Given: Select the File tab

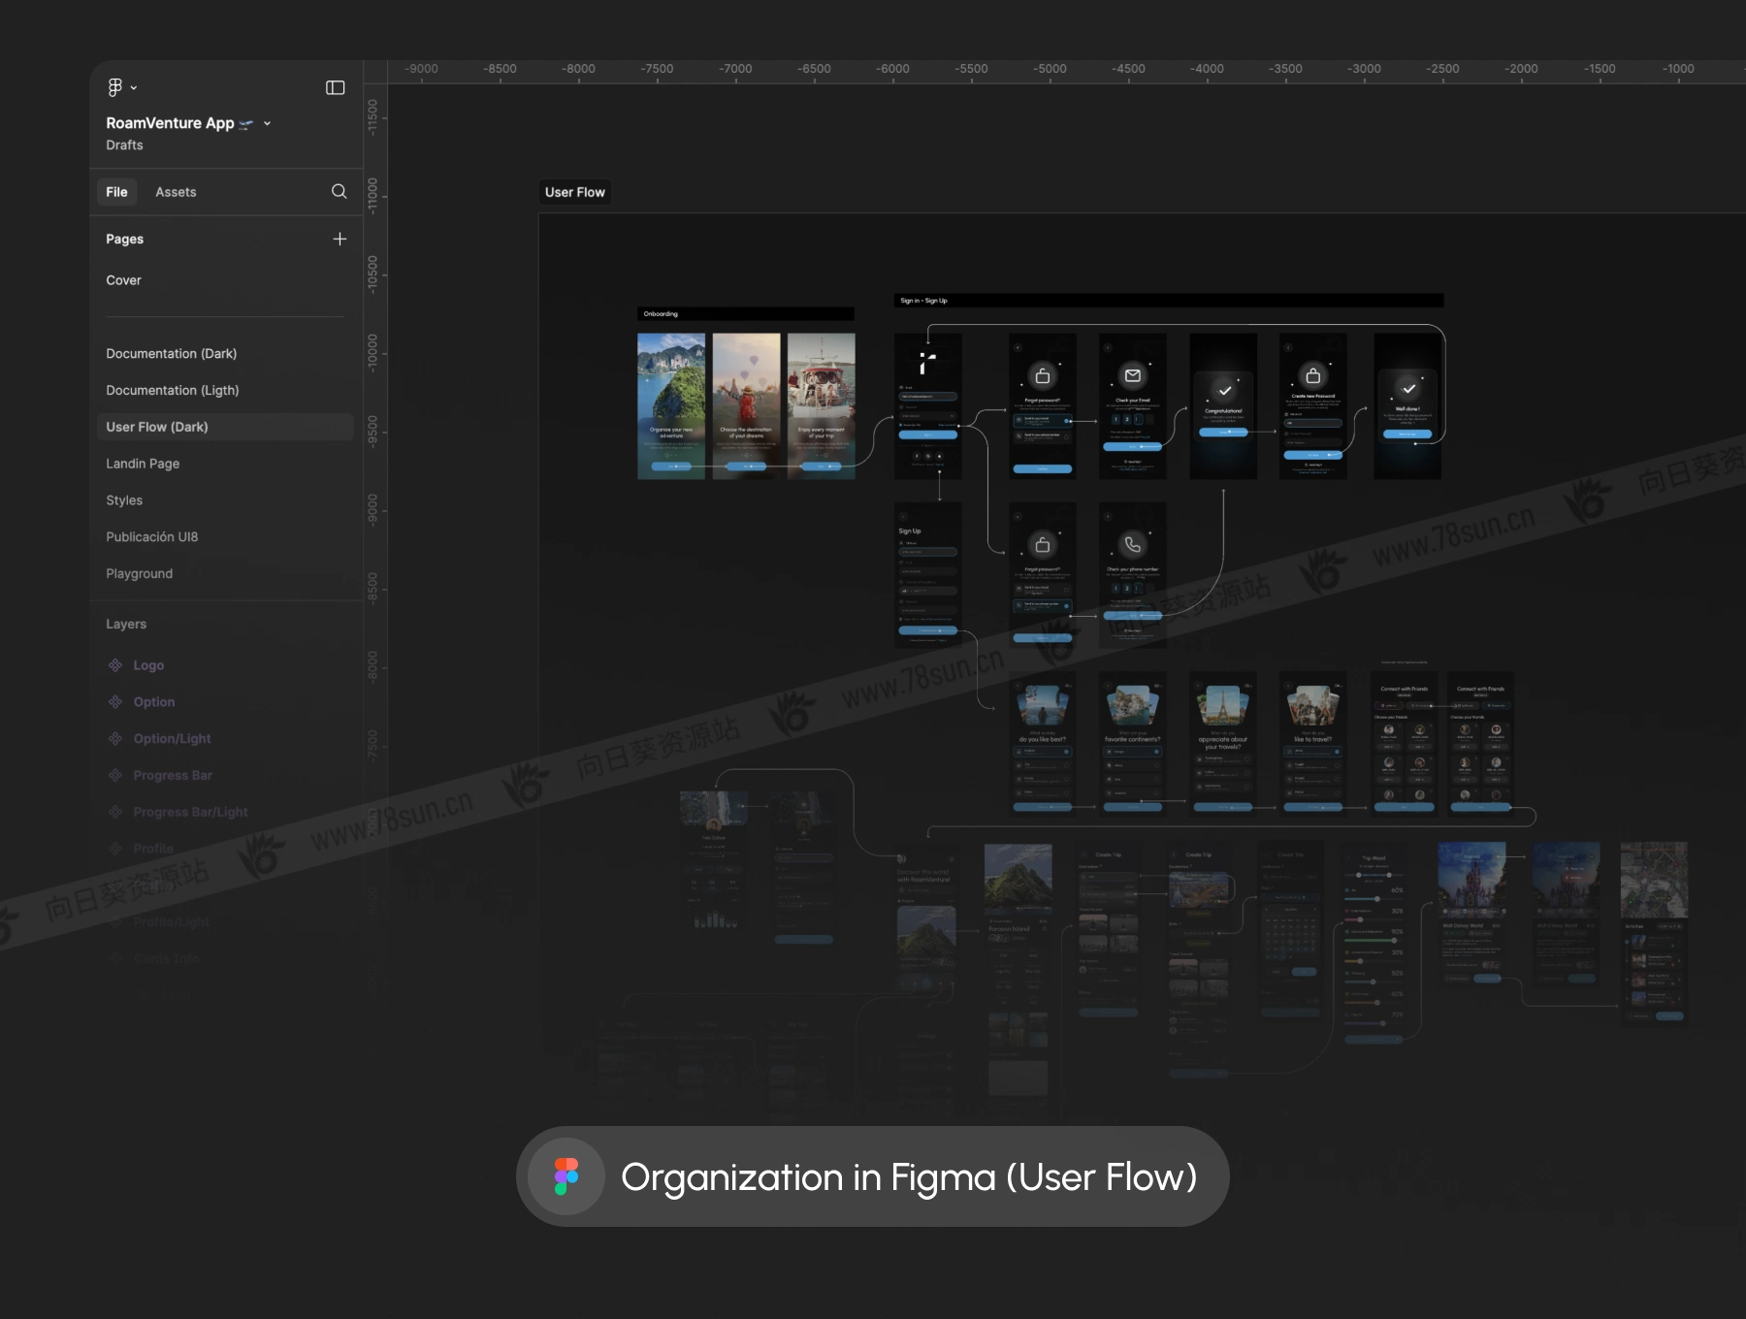Looking at the screenshot, I should click(116, 192).
